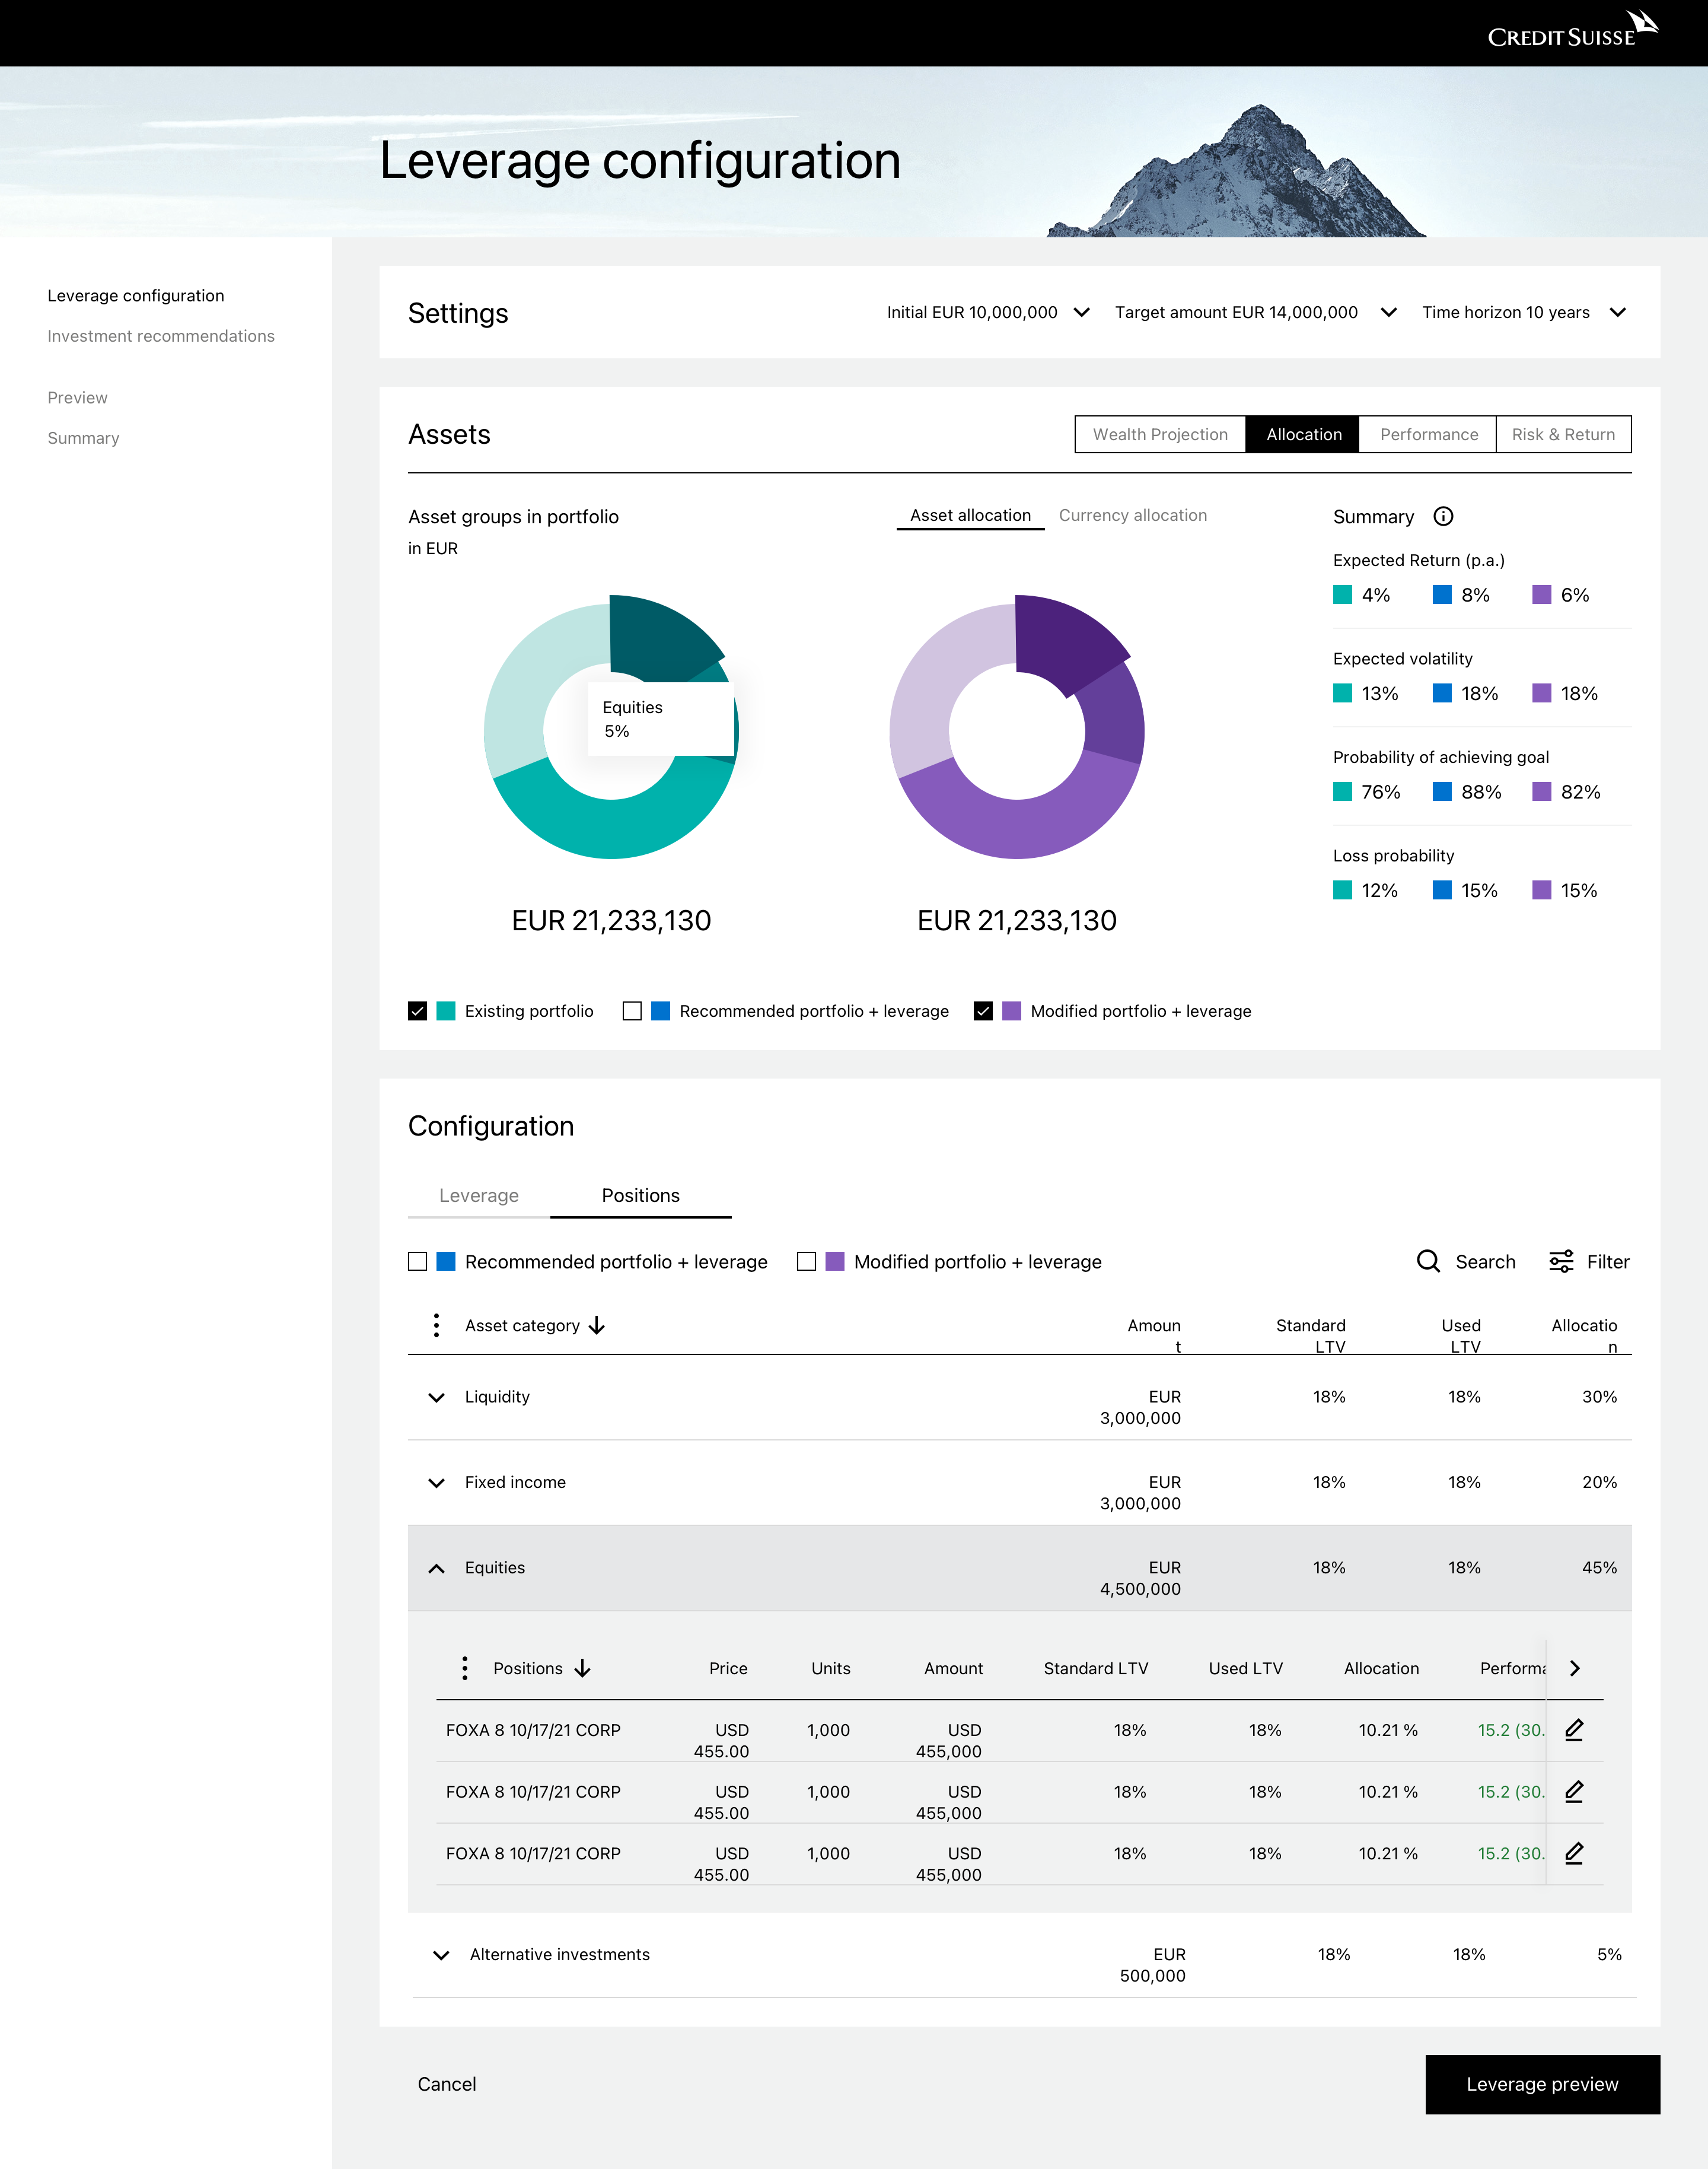
Task: Select the Asset allocation sub-tab
Action: click(x=970, y=515)
